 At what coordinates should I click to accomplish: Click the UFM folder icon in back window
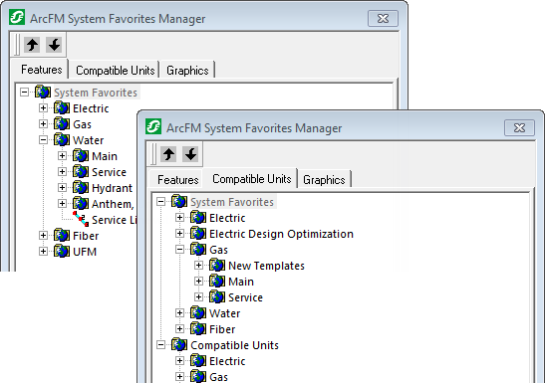point(62,252)
